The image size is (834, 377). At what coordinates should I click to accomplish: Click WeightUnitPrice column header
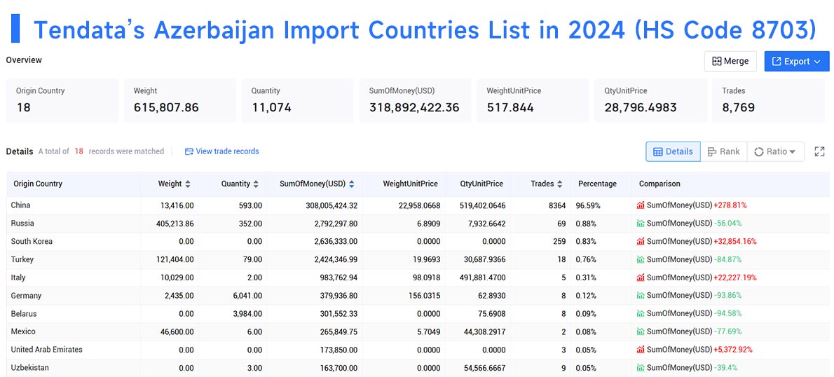pyautogui.click(x=410, y=184)
